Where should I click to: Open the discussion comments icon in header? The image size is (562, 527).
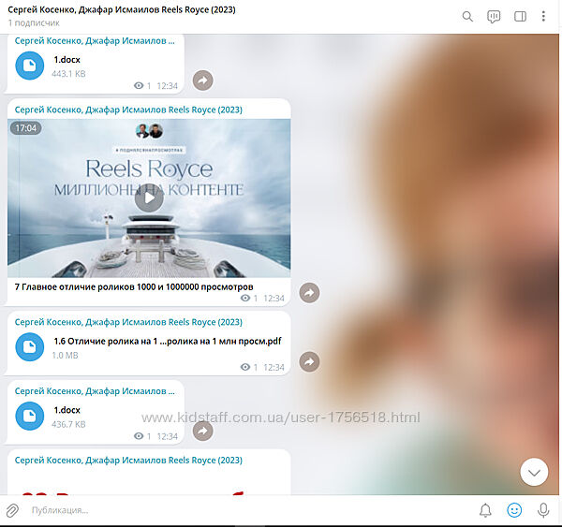(x=494, y=16)
